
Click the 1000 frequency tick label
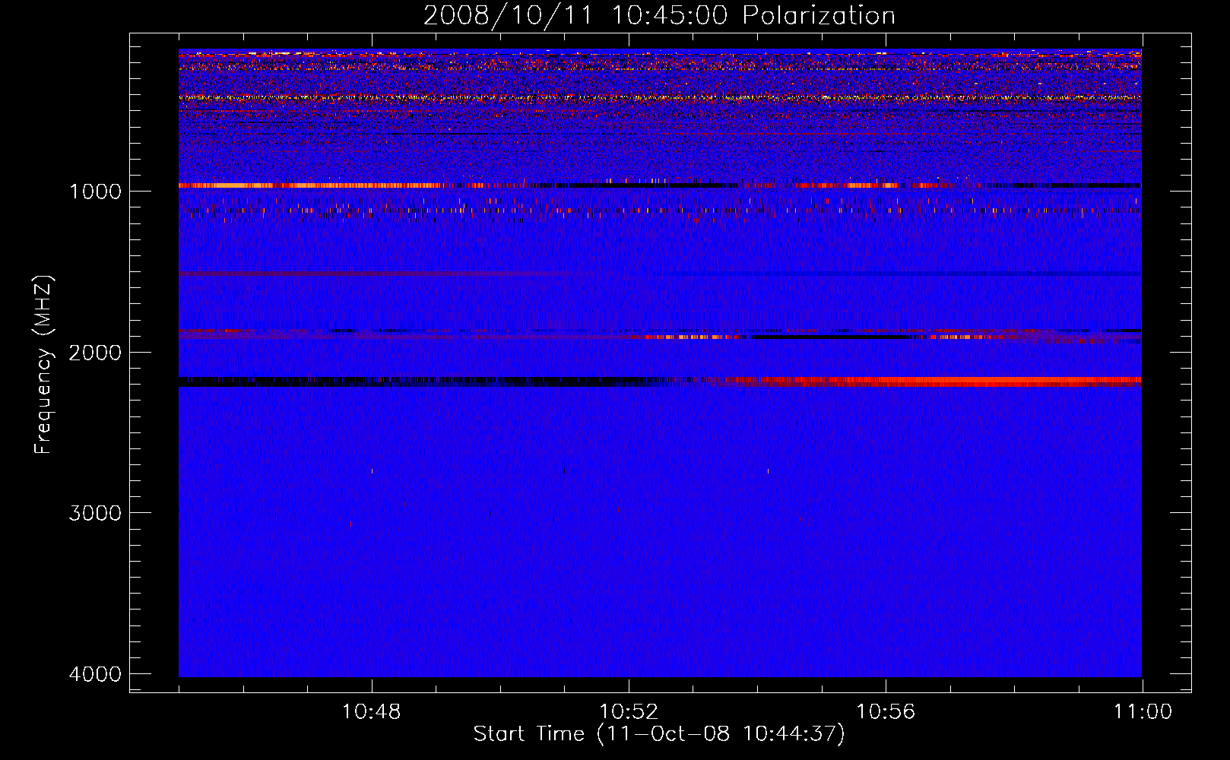tap(95, 192)
